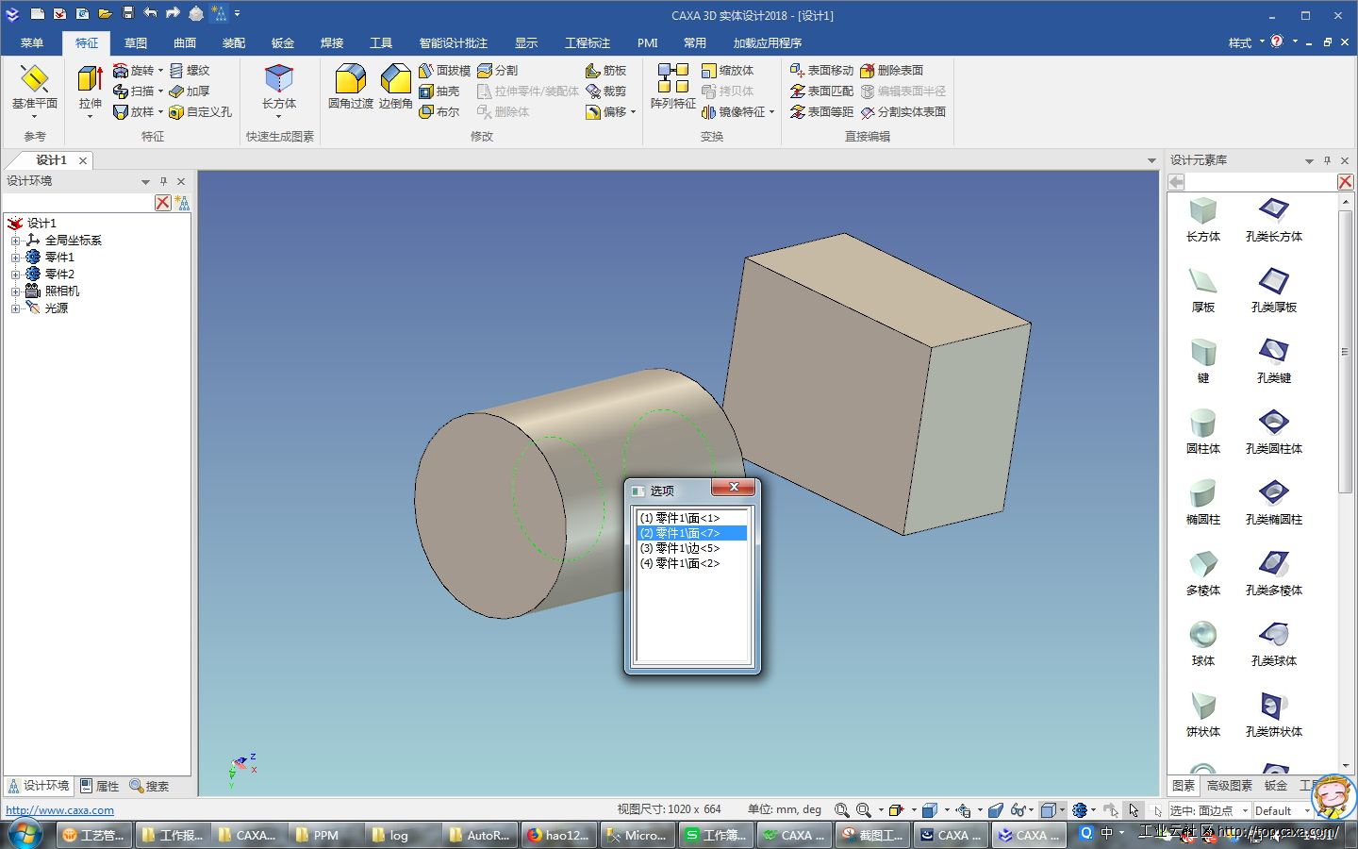This screenshot has width=1358, height=849.
Task: Click the 删除表面 delete face tool
Action: point(891,71)
